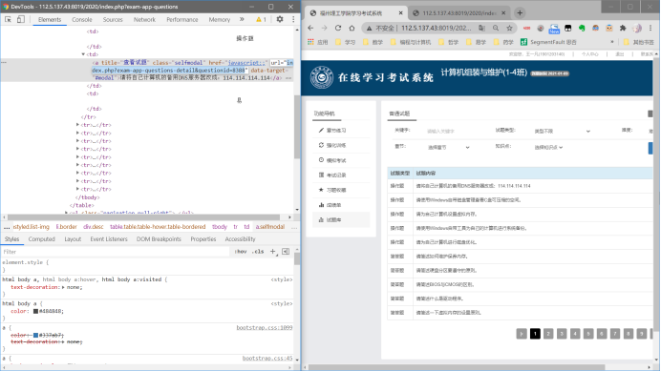Viewport: 661px width, 371px height.
Task: Click the zoom magnifier icon in the address bar
Action: [496, 28]
